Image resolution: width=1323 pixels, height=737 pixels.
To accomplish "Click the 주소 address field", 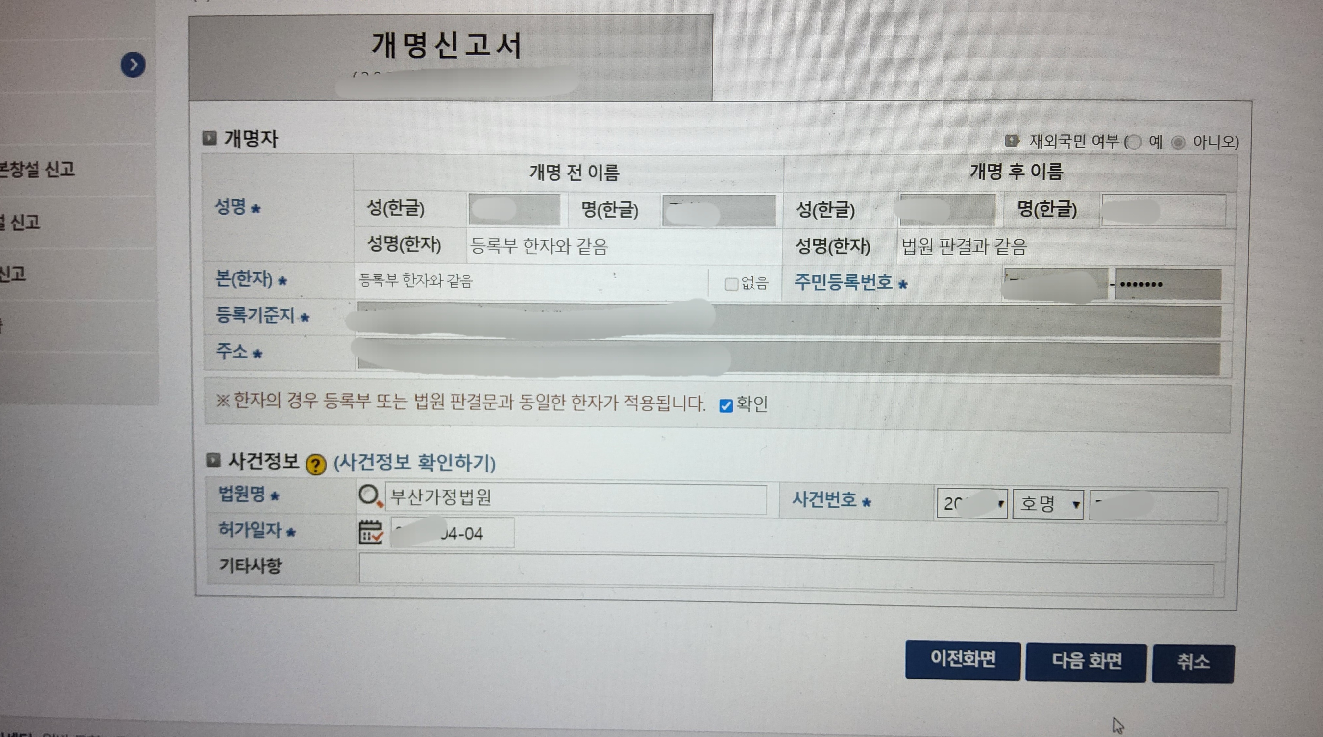I will point(789,357).
